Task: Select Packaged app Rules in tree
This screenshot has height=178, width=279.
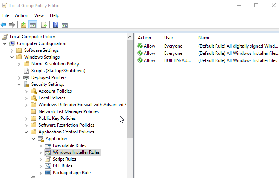Action: [72, 173]
